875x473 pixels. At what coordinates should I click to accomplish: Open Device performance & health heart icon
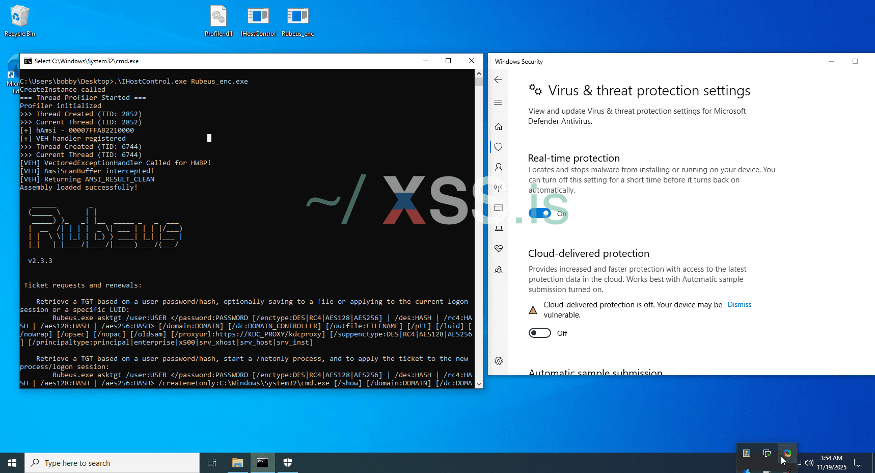[499, 249]
